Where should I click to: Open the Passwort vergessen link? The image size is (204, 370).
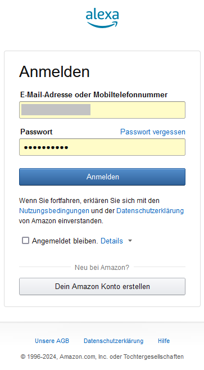153,132
